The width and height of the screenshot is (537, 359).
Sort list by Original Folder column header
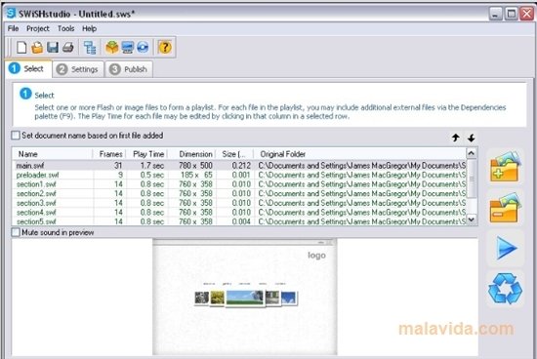point(359,154)
